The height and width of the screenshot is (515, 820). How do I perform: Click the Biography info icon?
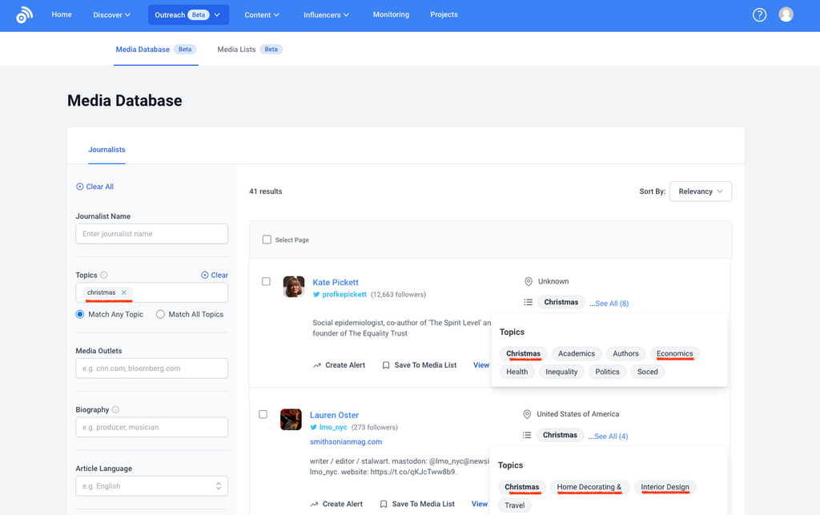click(115, 410)
